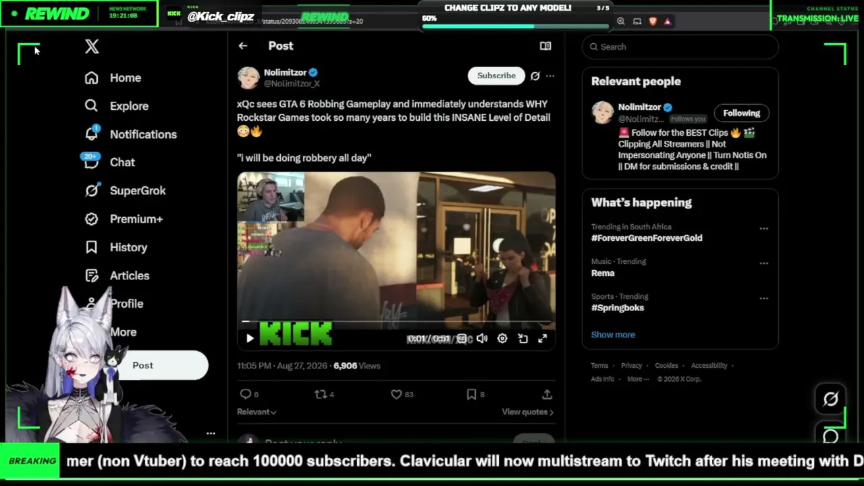Click the @Nolimitzor_X handle on post

[x=292, y=84]
